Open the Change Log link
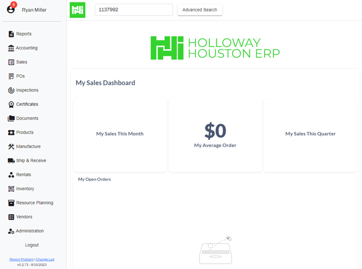362x269 pixels. pos(45,260)
